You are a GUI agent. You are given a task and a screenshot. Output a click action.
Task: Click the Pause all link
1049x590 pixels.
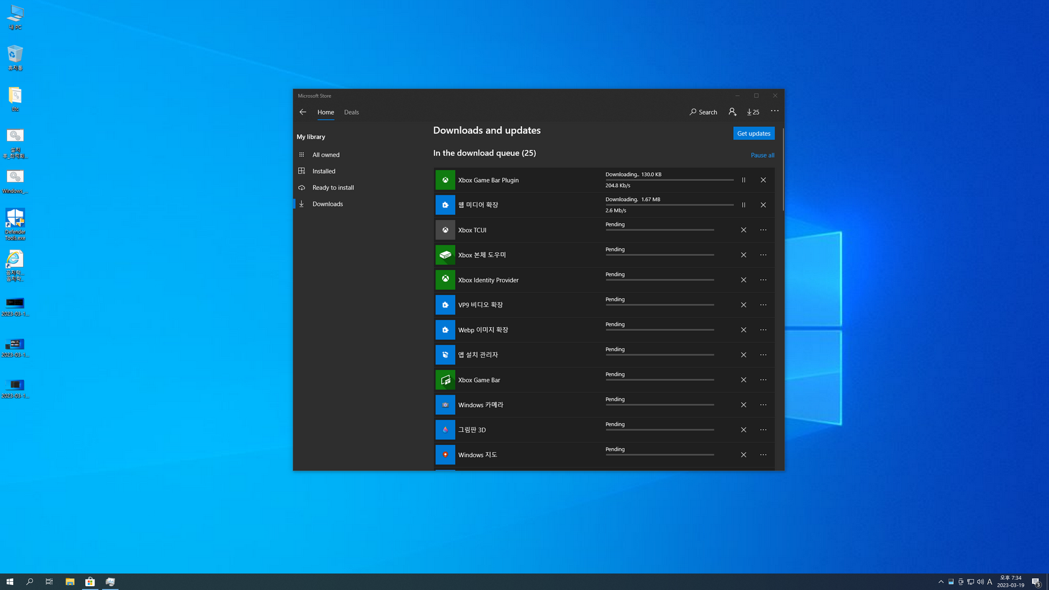[x=763, y=155]
